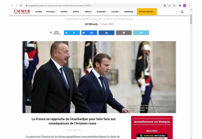202x139 pixels.
Task: Bookmark this page with the star icon
Action: pos(174,6)
